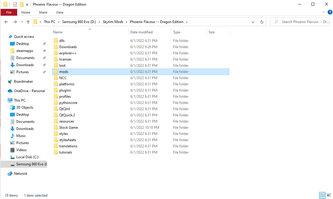The height and width of the screenshot is (199, 333).
Task: Open pinned Pictures under Quick access
Action: (23, 72)
